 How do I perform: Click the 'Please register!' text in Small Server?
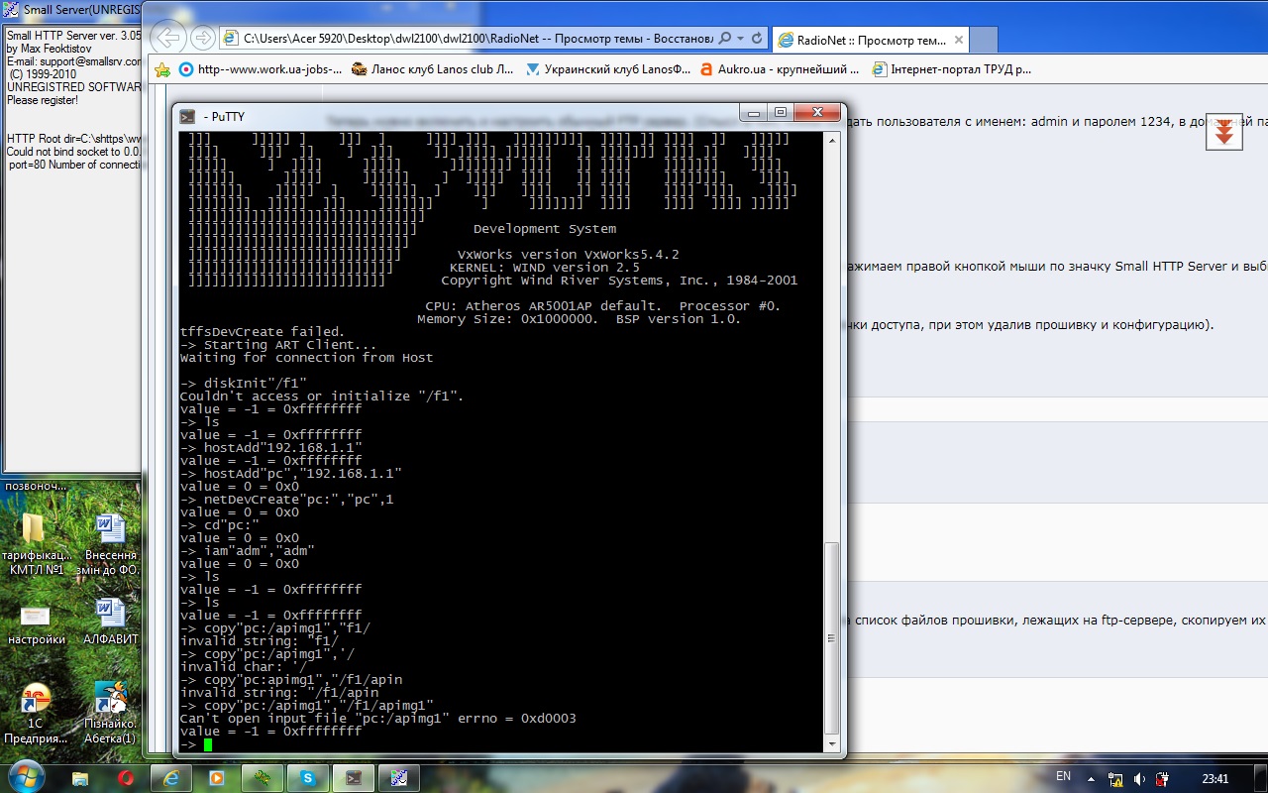click(x=42, y=100)
